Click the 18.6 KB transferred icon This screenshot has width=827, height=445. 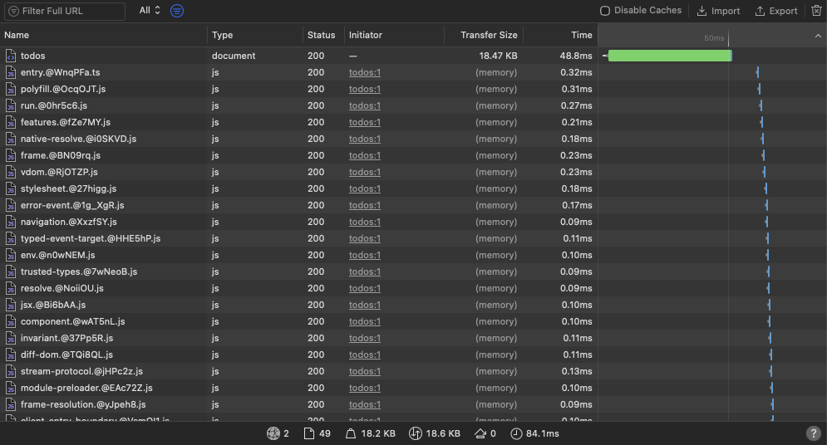pos(415,433)
